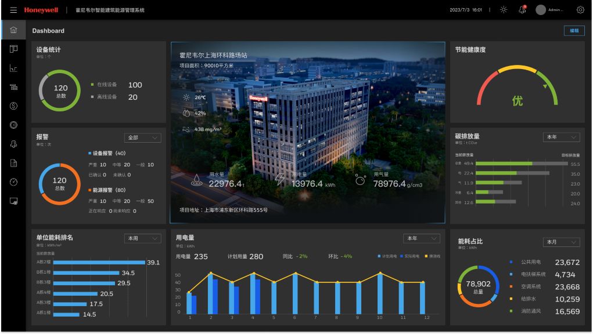Open the settings gear icon
This screenshot has height=334, width=593.
[x=580, y=10]
